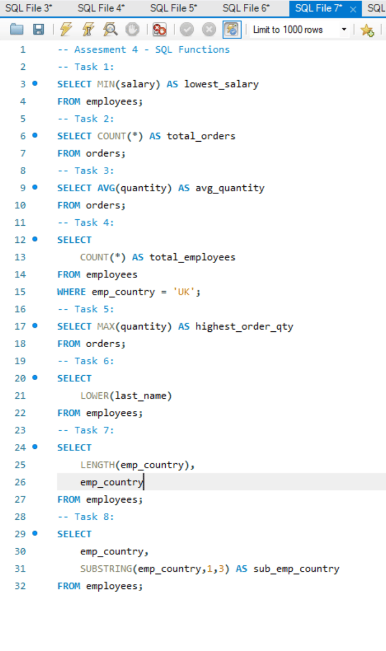Click the statement marker dot on line 3
The width and height of the screenshot is (386, 651).
tap(35, 84)
